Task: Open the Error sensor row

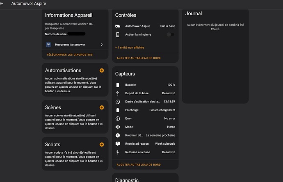Action: coord(145,118)
